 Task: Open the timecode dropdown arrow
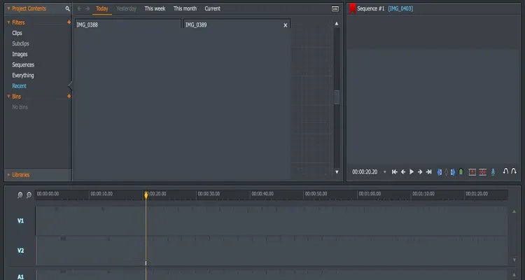pos(385,172)
